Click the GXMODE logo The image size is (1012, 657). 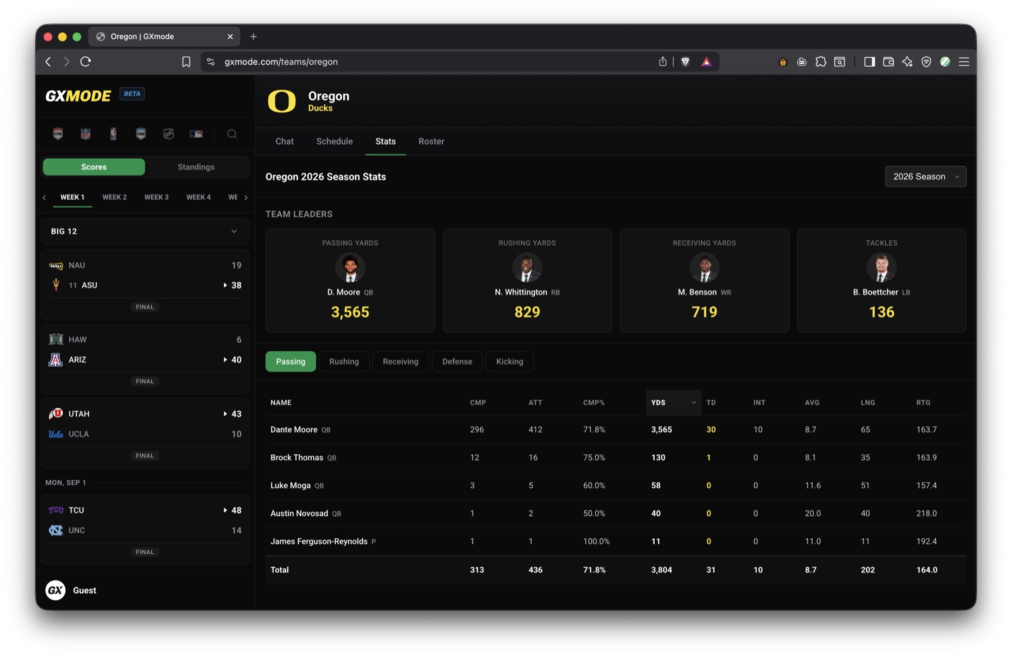click(x=78, y=95)
